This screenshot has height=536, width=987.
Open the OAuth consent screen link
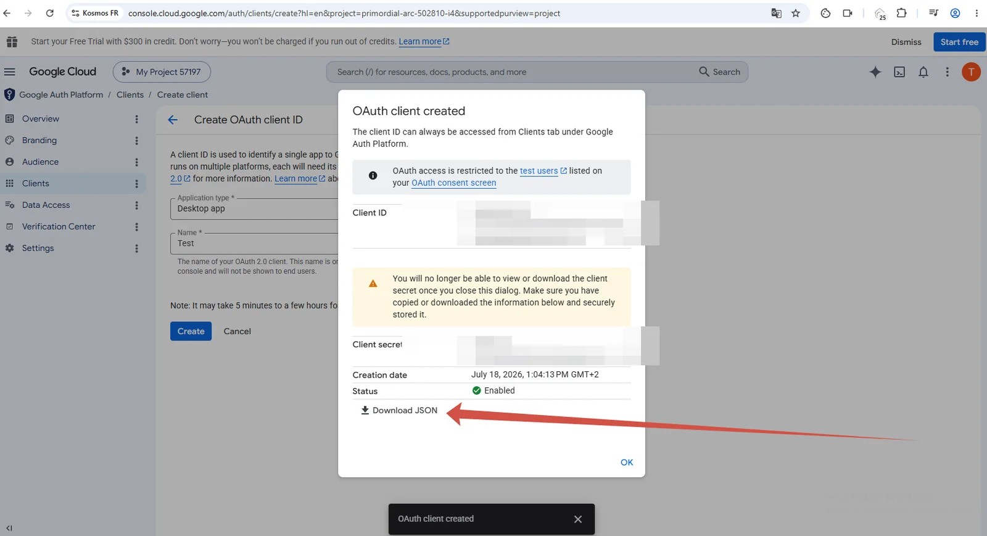(x=454, y=183)
